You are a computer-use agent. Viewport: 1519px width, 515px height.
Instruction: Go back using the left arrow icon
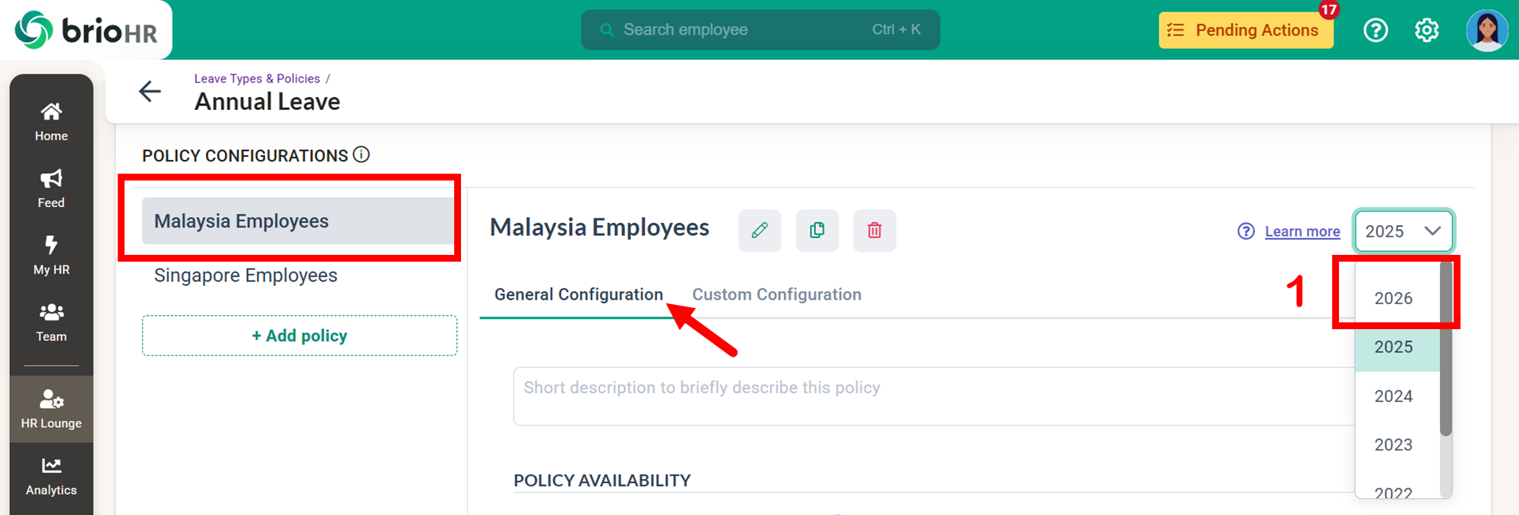point(150,92)
